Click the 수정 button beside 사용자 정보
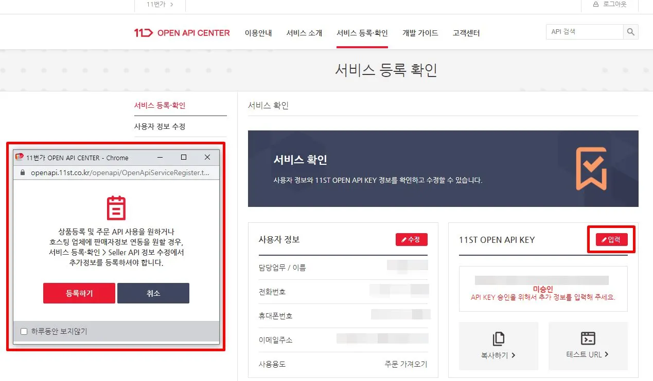653x381 pixels. click(x=412, y=240)
